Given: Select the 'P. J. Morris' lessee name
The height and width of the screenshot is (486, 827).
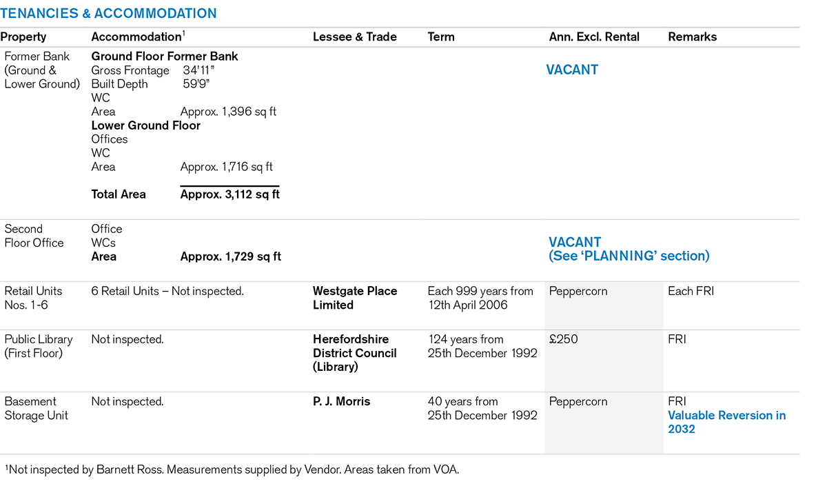Looking at the screenshot, I should tap(341, 401).
